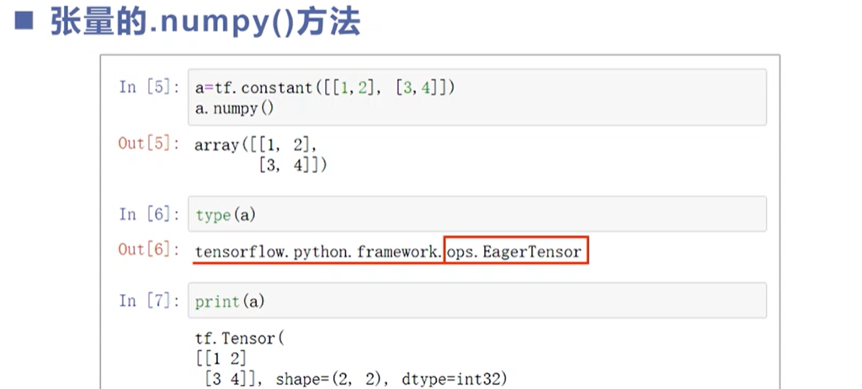Click the 'tf.Tensor(' output line
This screenshot has height=389, width=862.
point(240,338)
